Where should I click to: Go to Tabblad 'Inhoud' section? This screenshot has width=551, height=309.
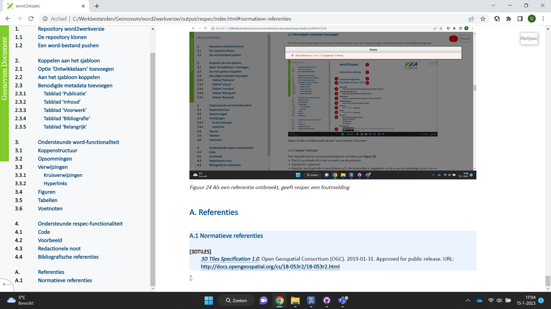click(62, 102)
